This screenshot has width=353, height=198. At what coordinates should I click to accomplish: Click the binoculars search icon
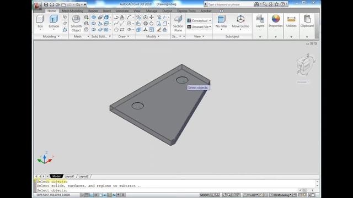click(x=256, y=4)
